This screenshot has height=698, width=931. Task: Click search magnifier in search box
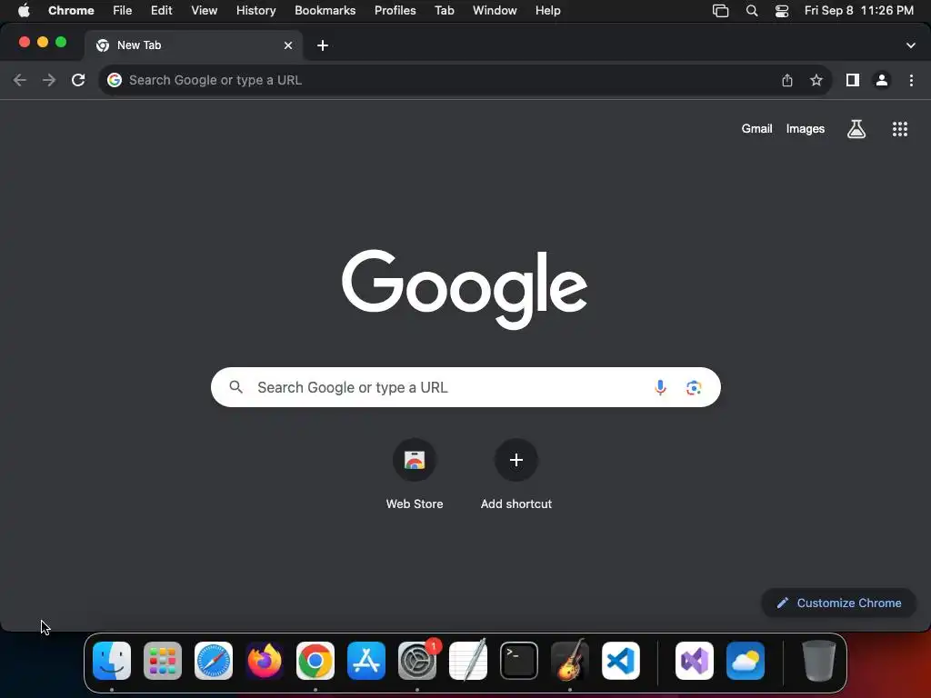[x=236, y=387]
